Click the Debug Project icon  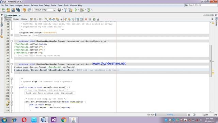[82, 10]
